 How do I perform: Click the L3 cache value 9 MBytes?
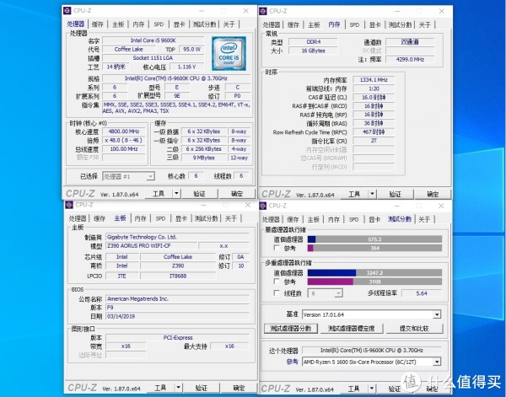[x=203, y=158]
